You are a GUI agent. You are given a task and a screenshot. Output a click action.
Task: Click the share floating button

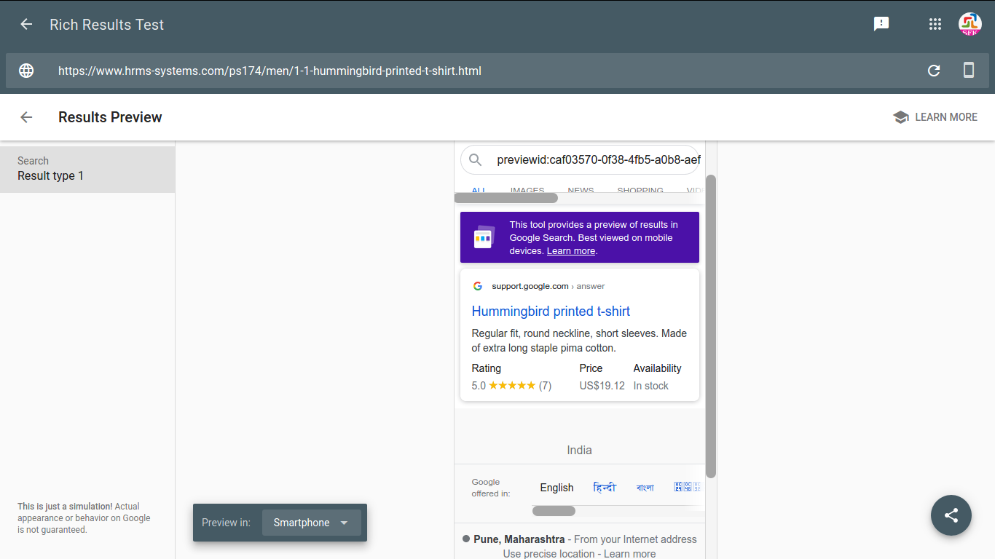[x=951, y=515]
